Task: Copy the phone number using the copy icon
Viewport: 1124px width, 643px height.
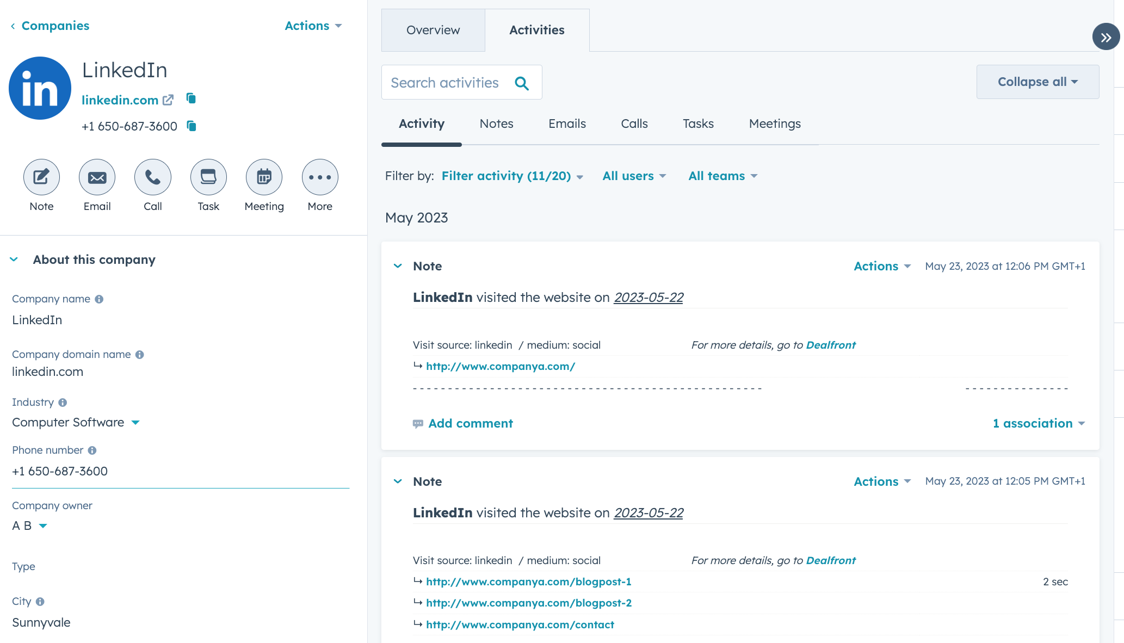Action: 191,126
